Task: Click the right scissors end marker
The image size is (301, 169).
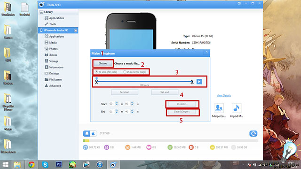Action: (x=192, y=82)
